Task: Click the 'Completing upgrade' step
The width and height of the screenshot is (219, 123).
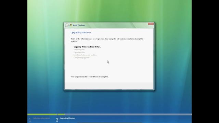Action: click(x=81, y=58)
